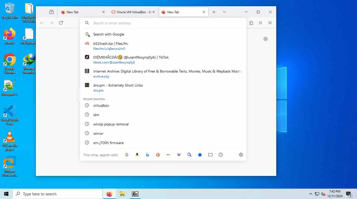Open the TikTok user49oxynq0y6 suggestion
Image resolution: width=357 pixels, height=199 pixels.
pos(163,60)
